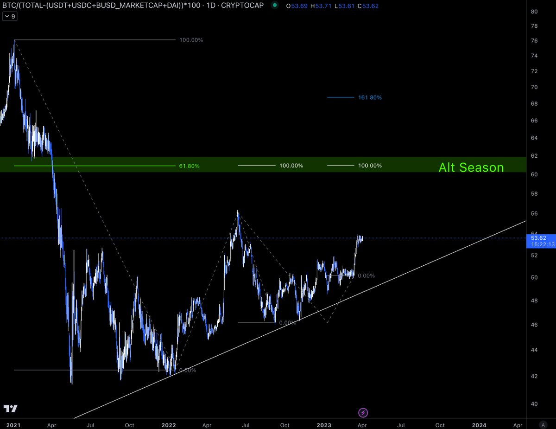This screenshot has width=556, height=429.
Task: Click the 66 price scale label
Action: pyautogui.click(x=534, y=121)
